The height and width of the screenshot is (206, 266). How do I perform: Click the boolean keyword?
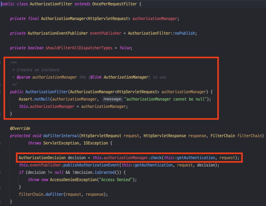pyautogui.click(x=36, y=48)
